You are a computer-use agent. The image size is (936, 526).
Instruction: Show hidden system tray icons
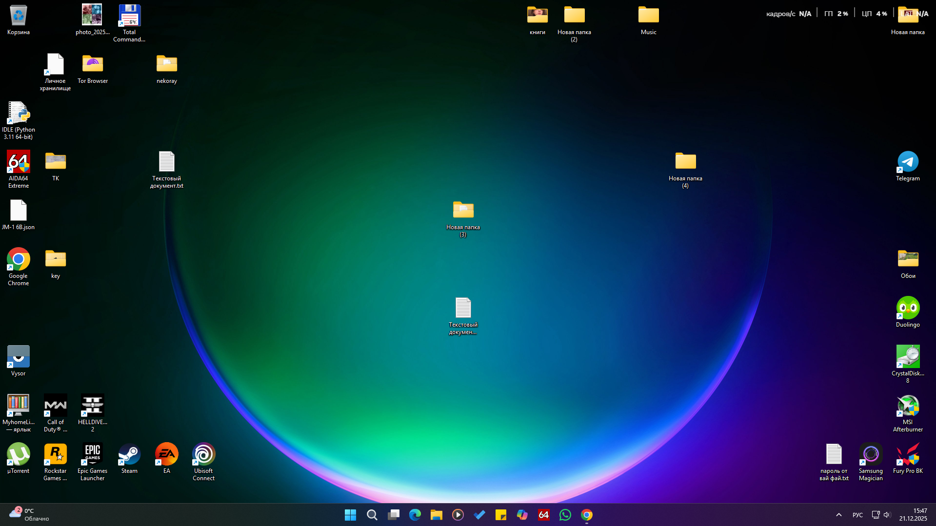click(x=838, y=515)
